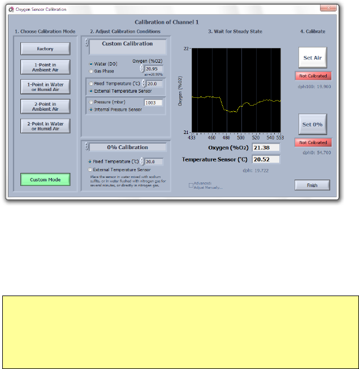Click the Set Air calibrate button
359x369 pixels.
[x=313, y=58]
